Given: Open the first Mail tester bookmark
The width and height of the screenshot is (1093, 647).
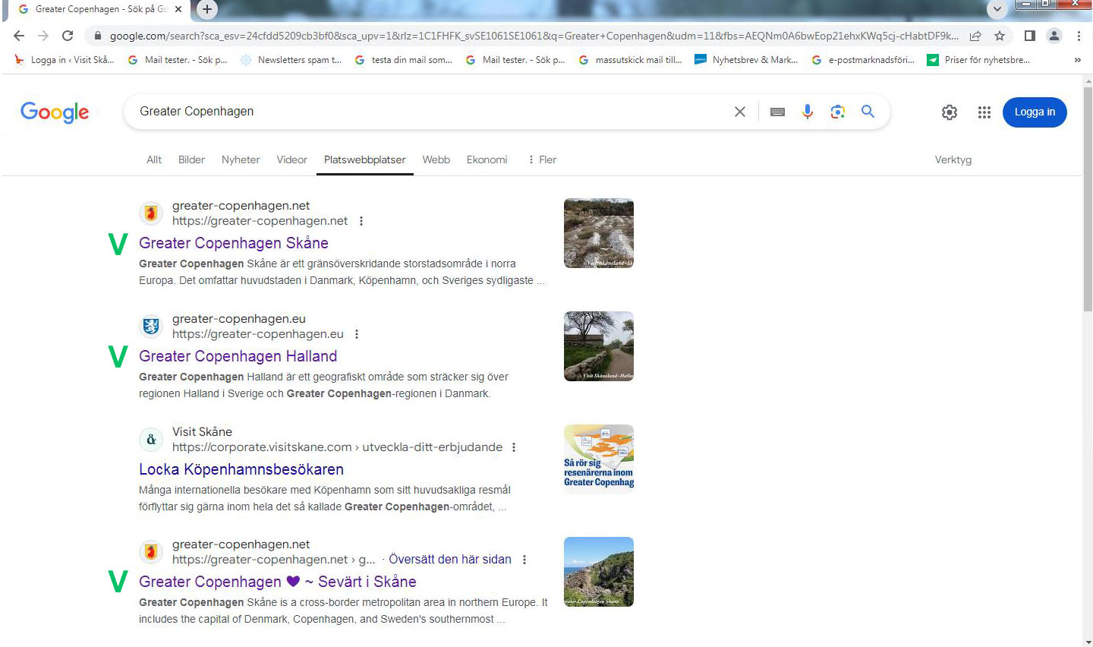Looking at the screenshot, I should [178, 60].
